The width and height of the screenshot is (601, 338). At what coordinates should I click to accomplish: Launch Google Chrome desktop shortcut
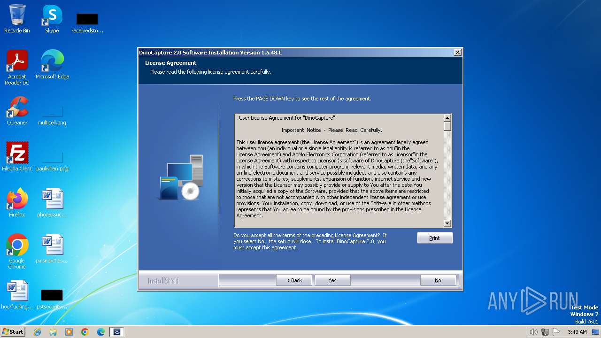point(17,252)
